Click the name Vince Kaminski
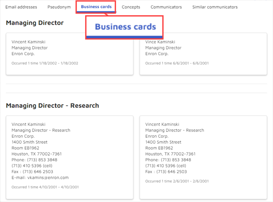 click(x=160, y=42)
